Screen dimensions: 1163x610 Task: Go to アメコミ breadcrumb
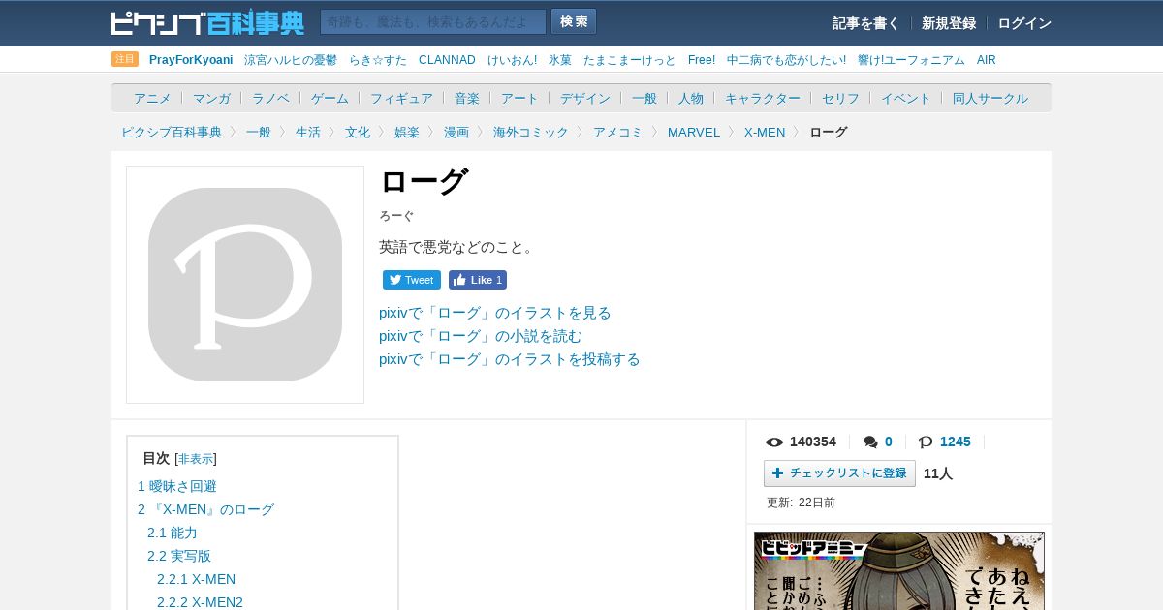[x=618, y=132]
